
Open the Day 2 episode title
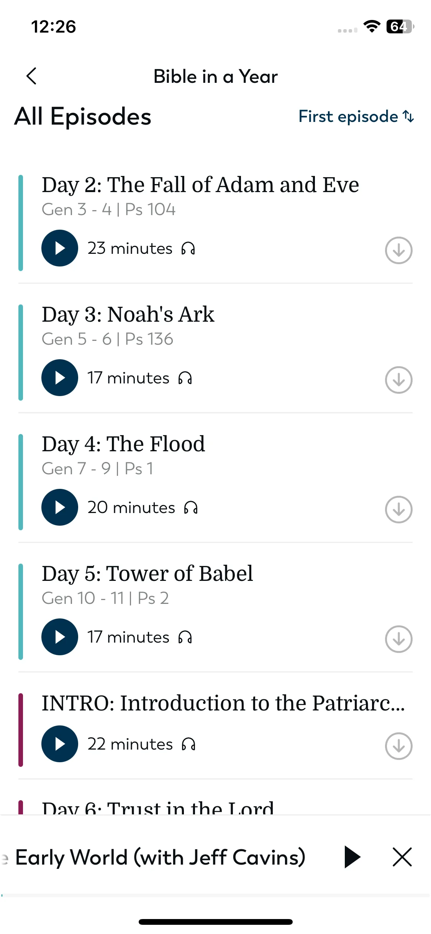[x=200, y=185]
